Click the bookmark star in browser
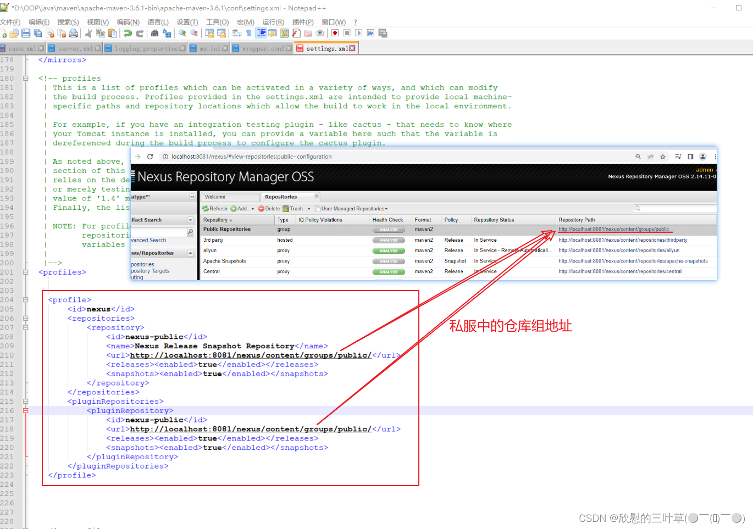This screenshot has width=753, height=529. pyautogui.click(x=663, y=157)
